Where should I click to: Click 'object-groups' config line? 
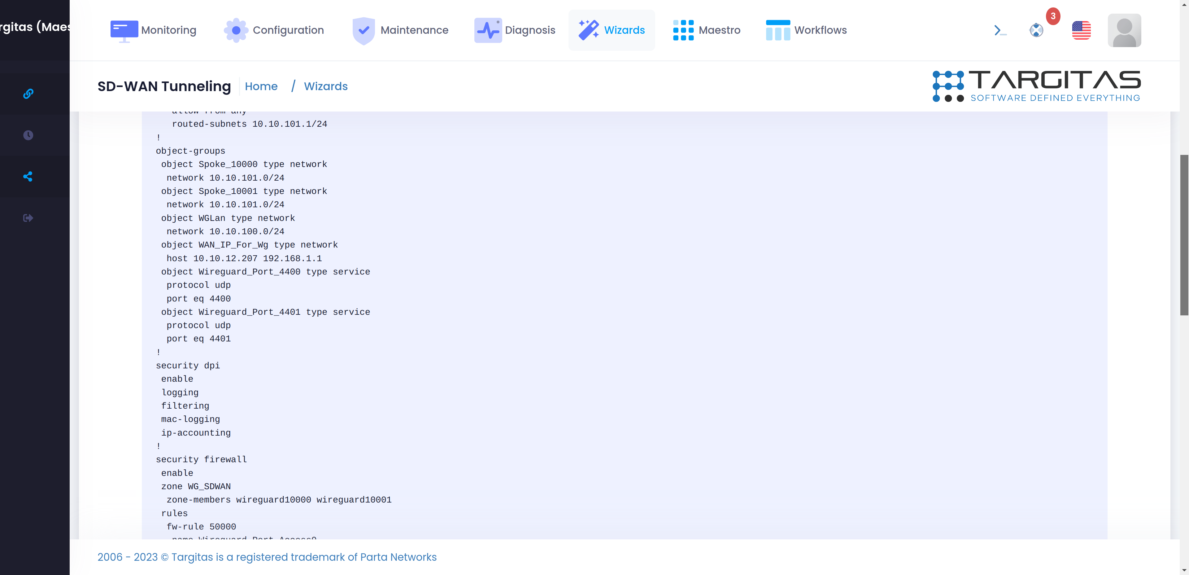(190, 151)
